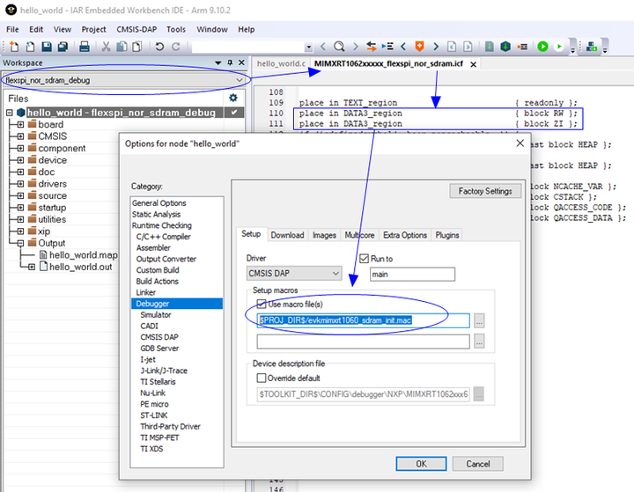Uncheck the 'Run to' checkbox
This screenshot has height=492, width=634.
pos(365,259)
